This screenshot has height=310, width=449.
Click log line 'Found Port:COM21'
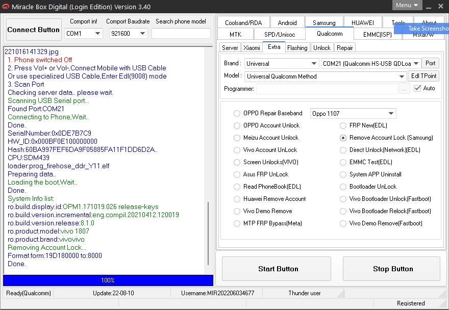click(x=36, y=109)
